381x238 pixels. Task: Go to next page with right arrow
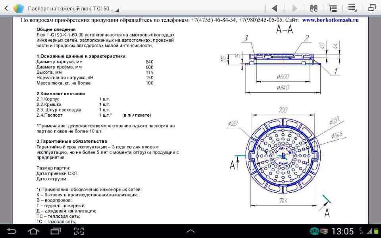pos(294,8)
